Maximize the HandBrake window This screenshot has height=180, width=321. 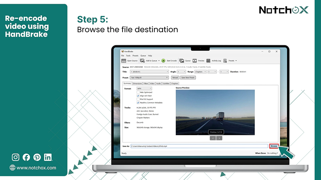pos(269,51)
